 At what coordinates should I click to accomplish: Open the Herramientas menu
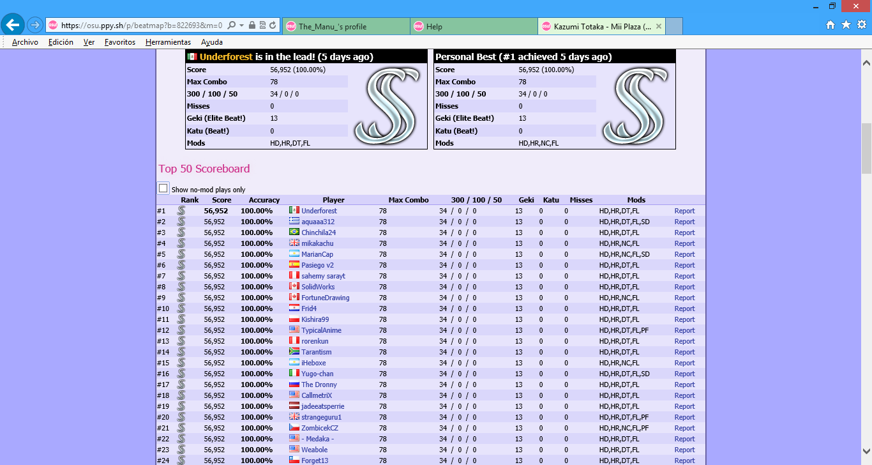tap(168, 42)
